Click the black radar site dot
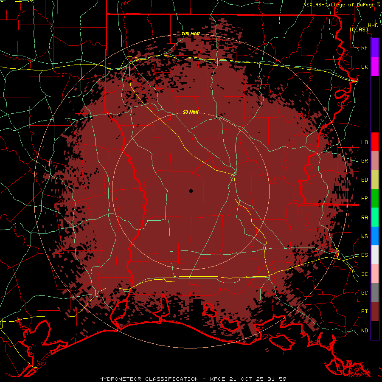The height and width of the screenshot is (382, 382). (x=191, y=191)
